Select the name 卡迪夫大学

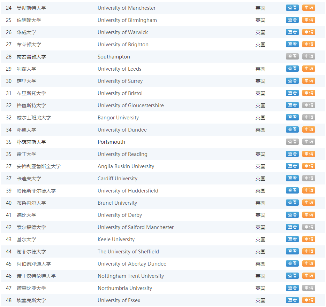[x=29, y=179]
